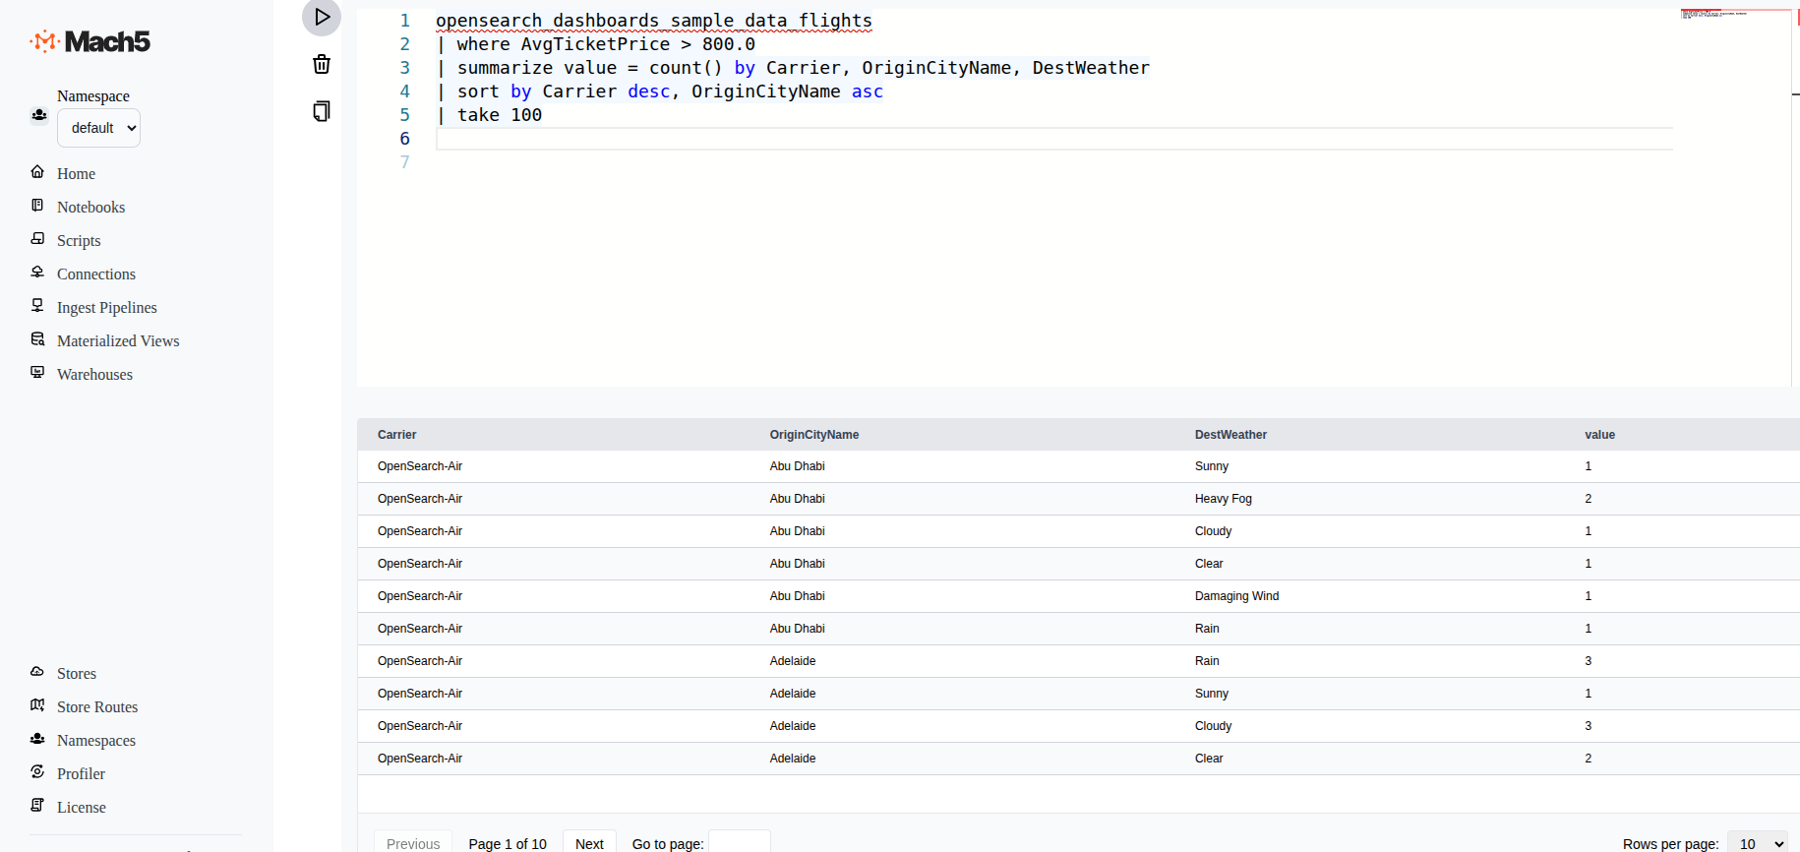Click the Materialized Views icon
Viewport: 1800px width, 852px height.
point(37,339)
